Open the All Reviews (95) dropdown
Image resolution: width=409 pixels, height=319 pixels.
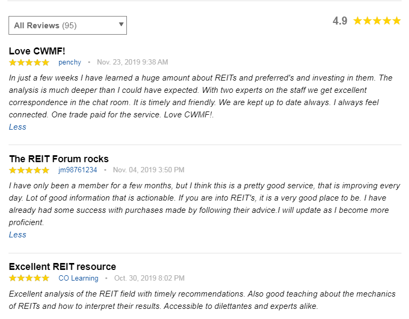click(68, 25)
